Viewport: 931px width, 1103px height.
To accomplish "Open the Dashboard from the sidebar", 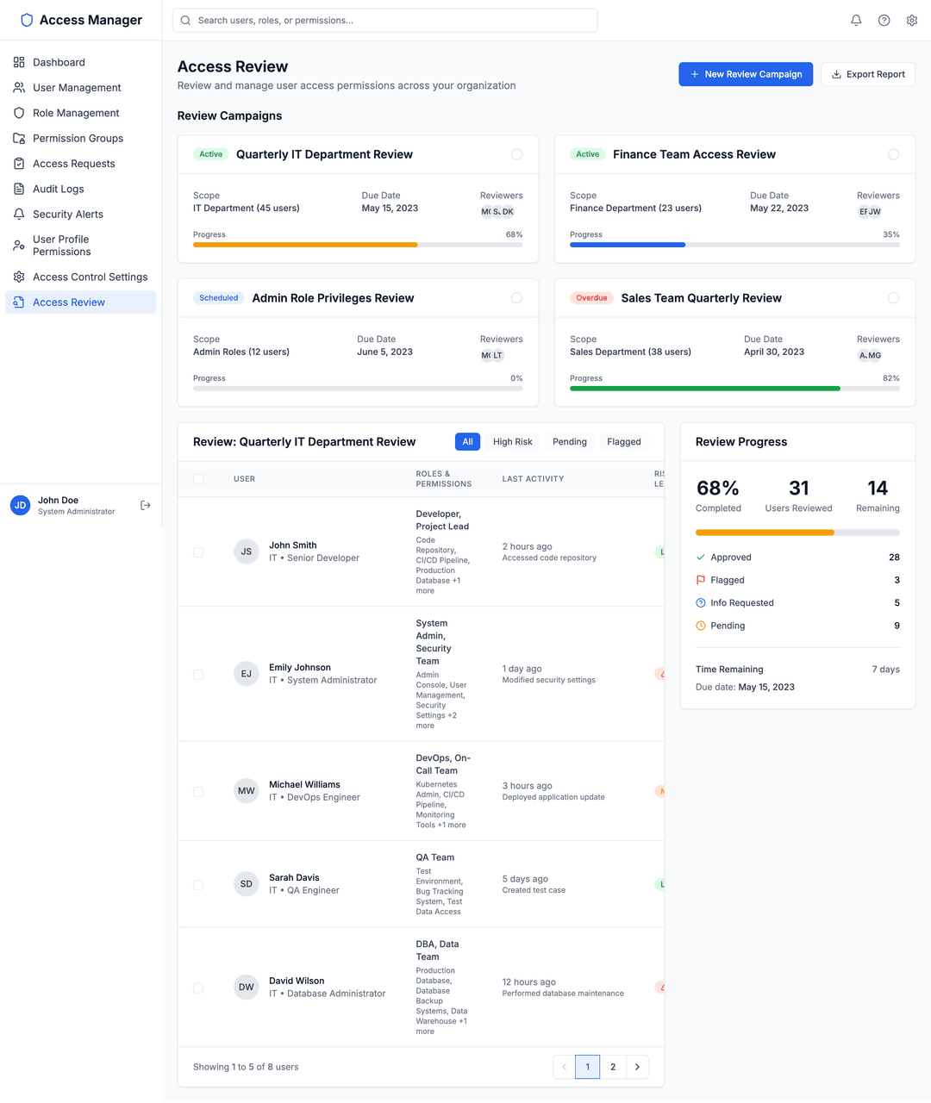I will point(59,62).
